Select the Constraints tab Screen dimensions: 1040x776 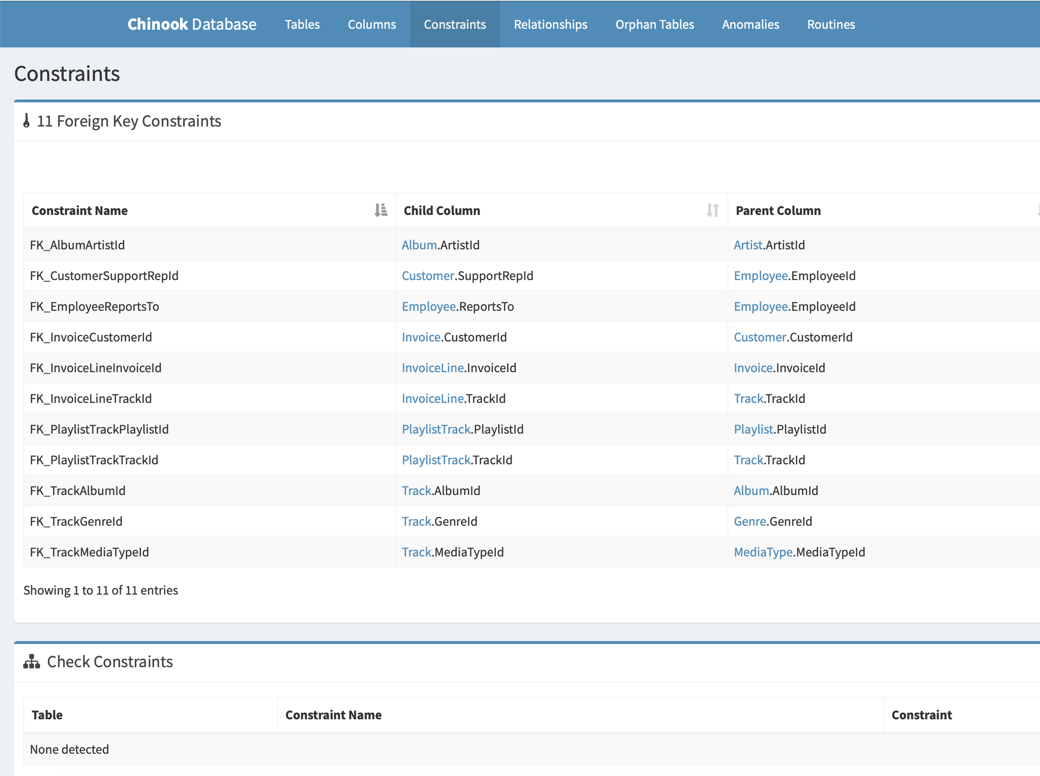click(x=455, y=24)
